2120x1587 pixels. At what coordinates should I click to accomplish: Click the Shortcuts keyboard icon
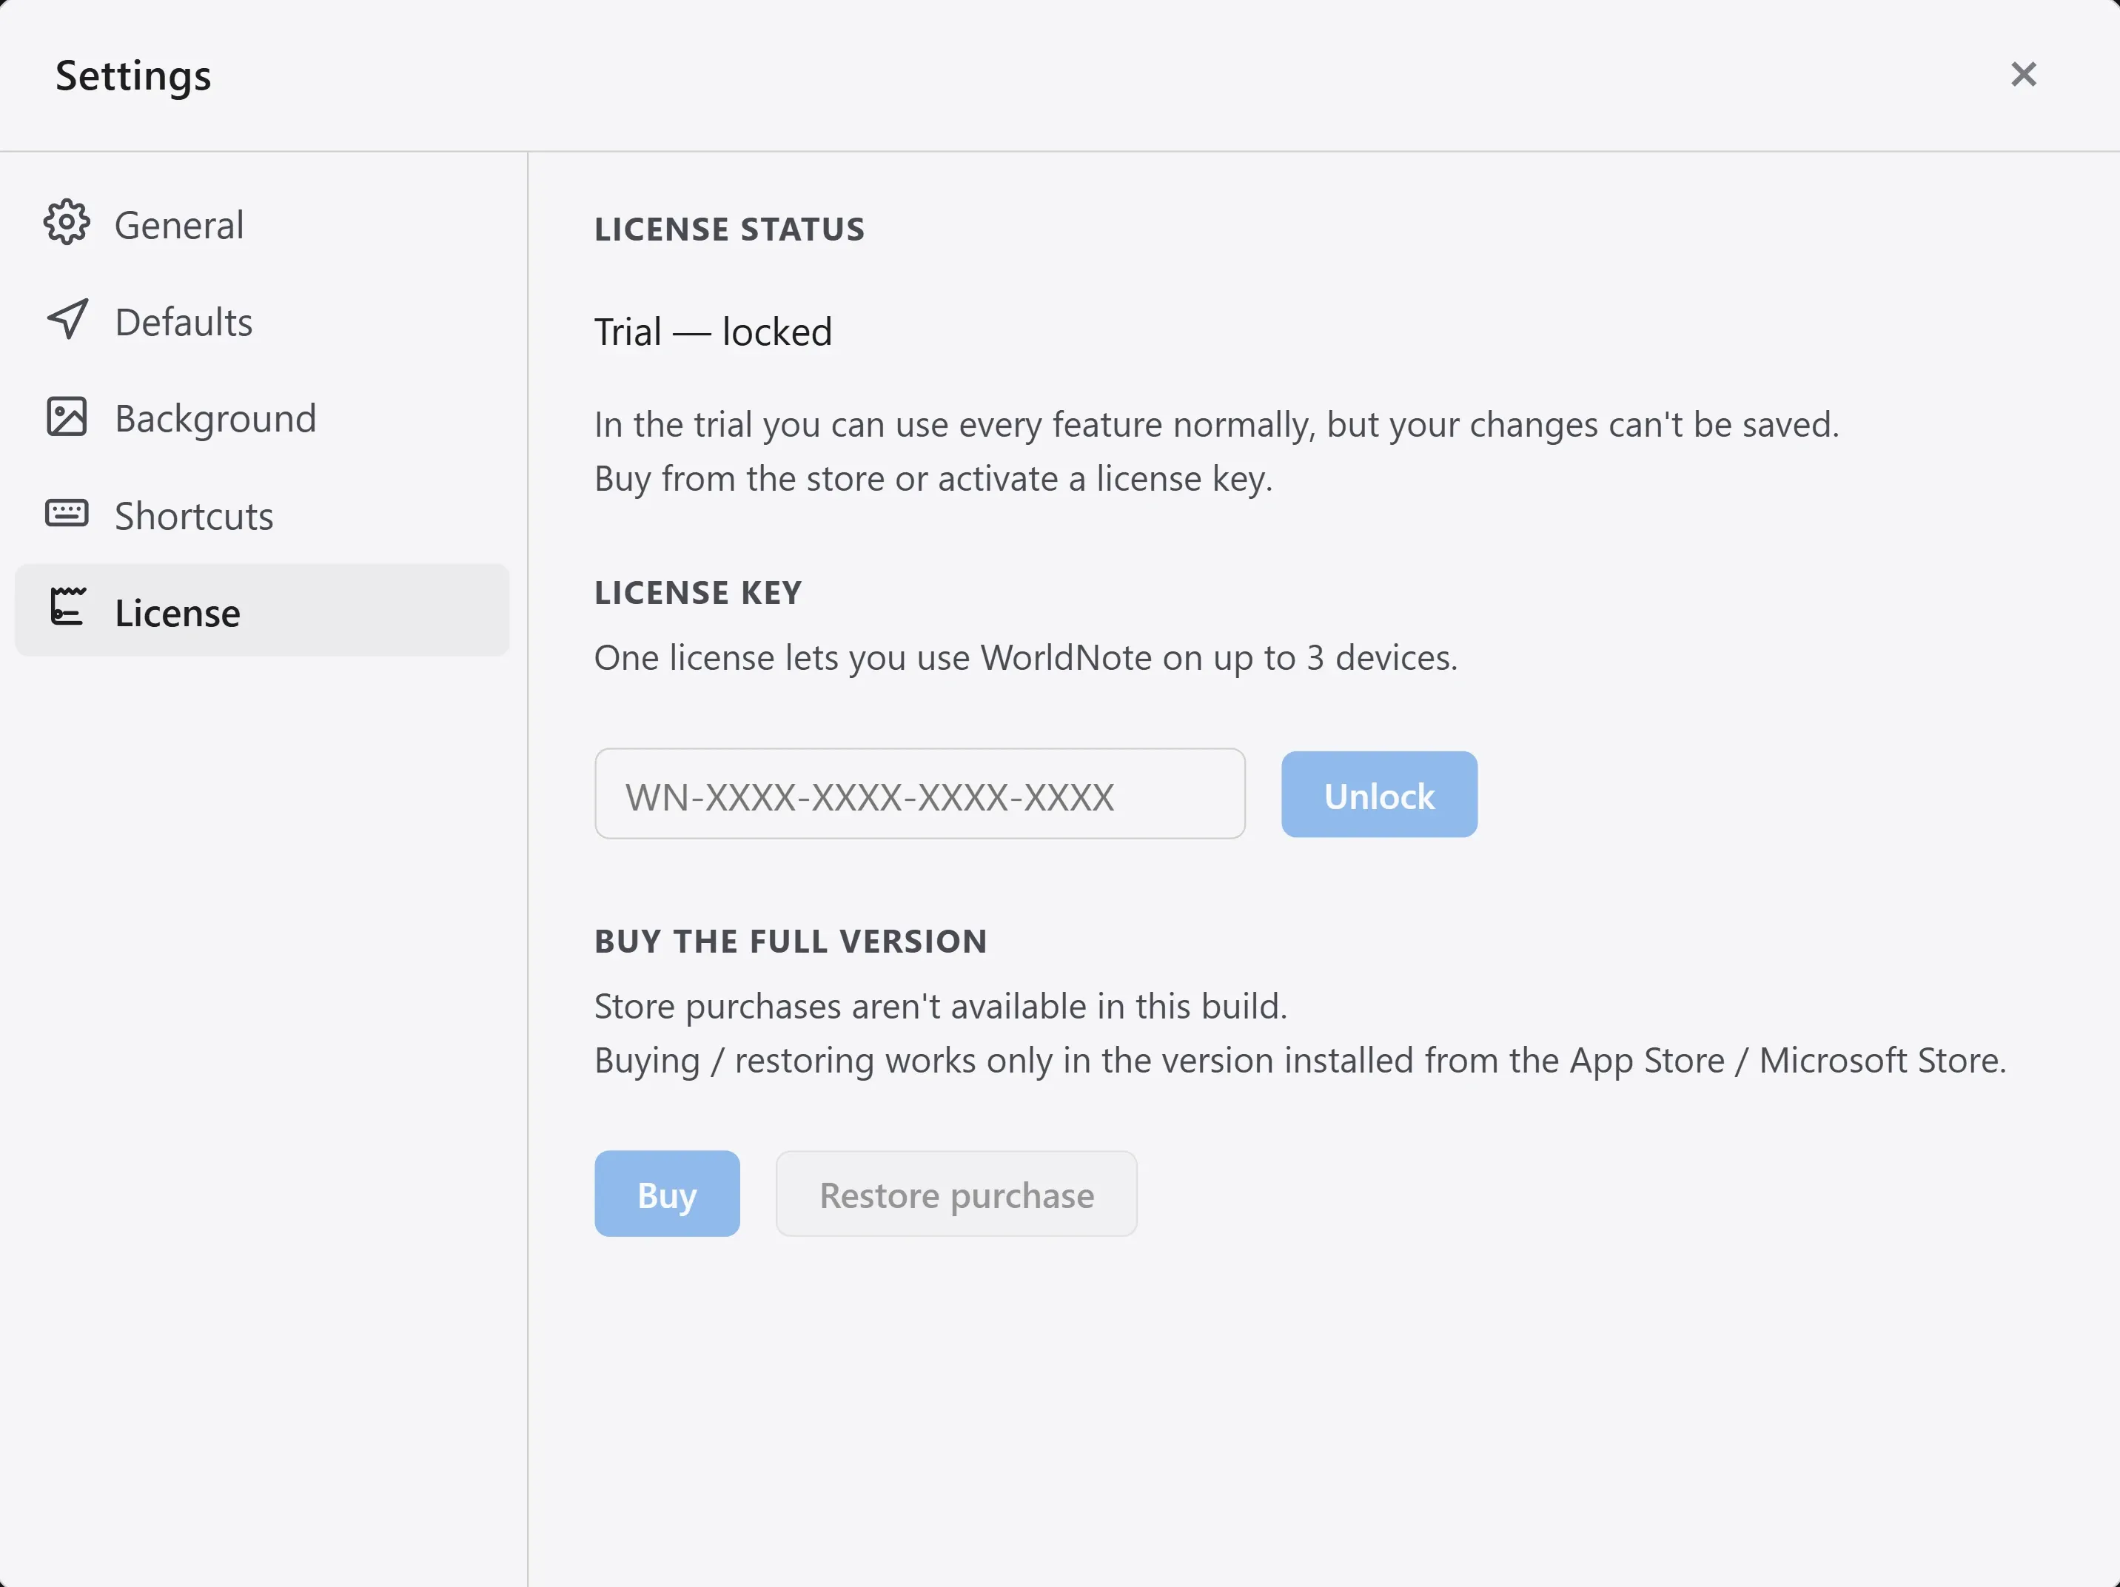click(x=66, y=513)
